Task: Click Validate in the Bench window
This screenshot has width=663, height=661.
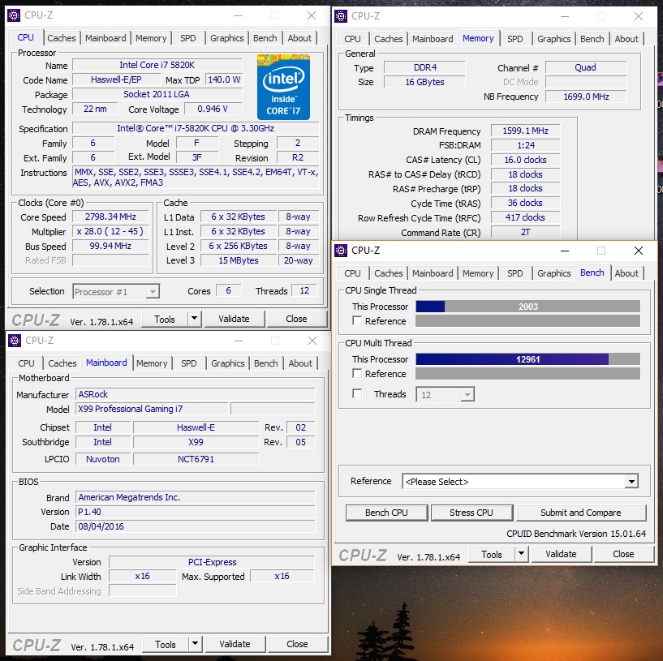Action: pos(561,554)
